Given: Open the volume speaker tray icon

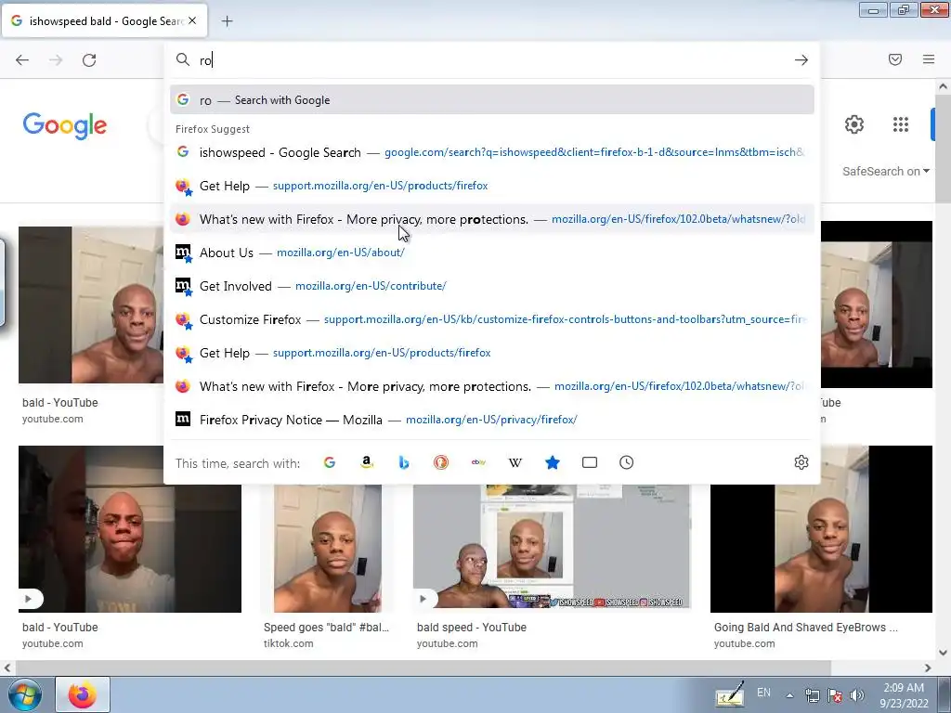Looking at the screenshot, I should coord(856,695).
